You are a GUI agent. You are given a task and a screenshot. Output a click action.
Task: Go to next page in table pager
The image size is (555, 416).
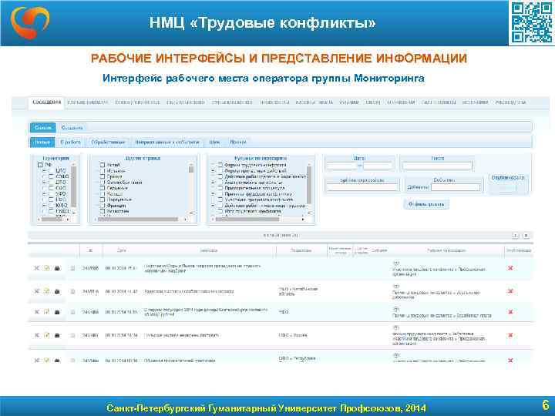click(x=526, y=236)
